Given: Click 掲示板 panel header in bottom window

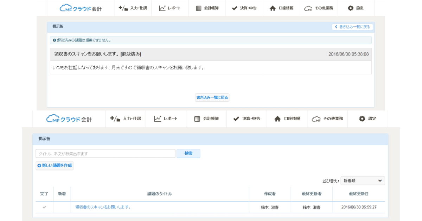Looking at the screenshot, I should 210,139.
